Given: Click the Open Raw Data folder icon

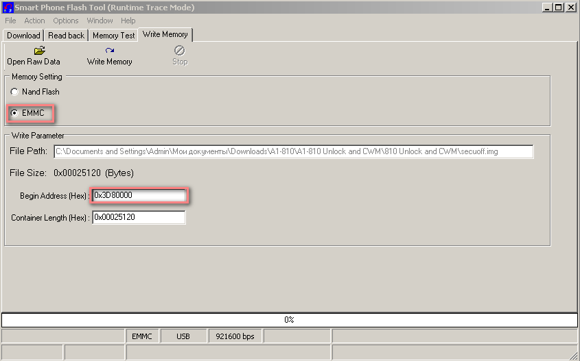Looking at the screenshot, I should point(39,51).
